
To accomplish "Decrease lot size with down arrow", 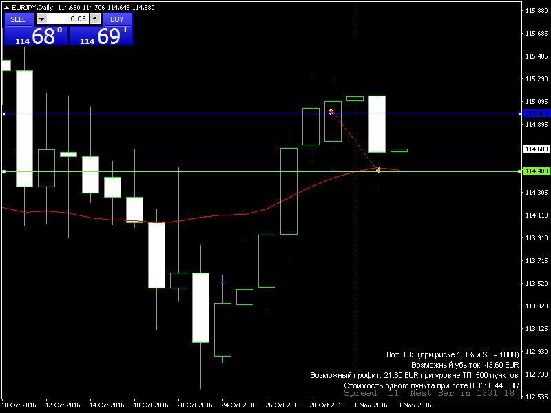I will (42, 19).
